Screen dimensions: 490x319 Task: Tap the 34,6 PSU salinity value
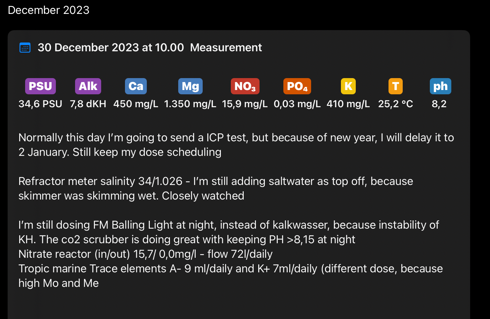tap(40, 104)
